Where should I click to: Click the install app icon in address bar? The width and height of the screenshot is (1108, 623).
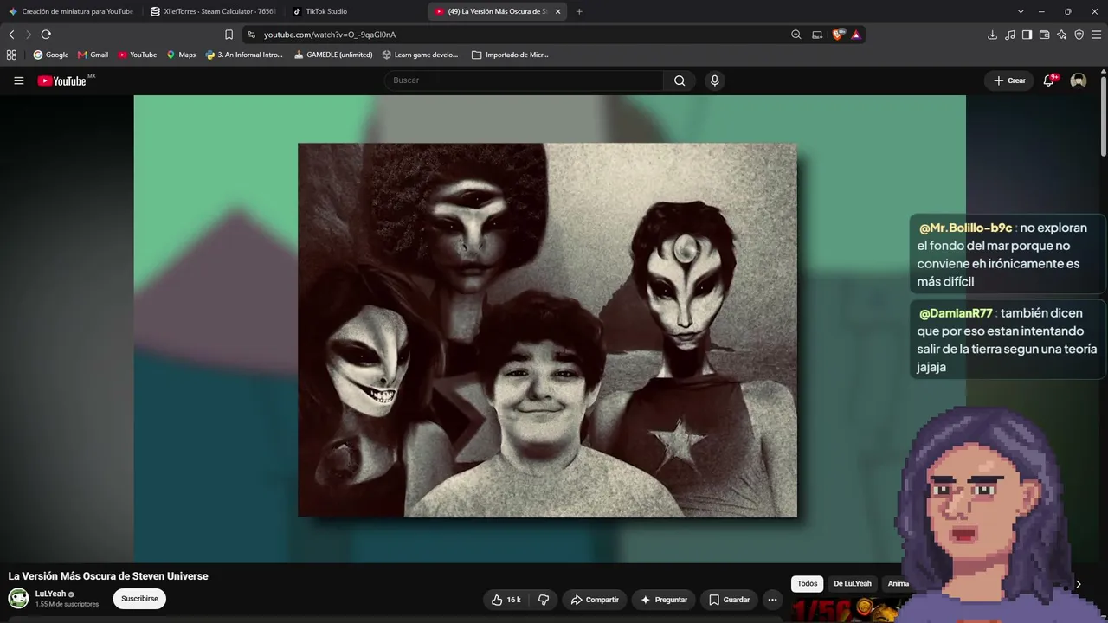click(817, 35)
